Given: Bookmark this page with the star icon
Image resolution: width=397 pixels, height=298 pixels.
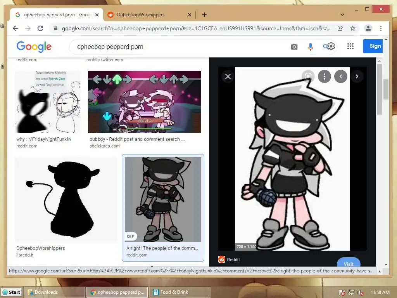Looking at the screenshot, I should pos(353,28).
